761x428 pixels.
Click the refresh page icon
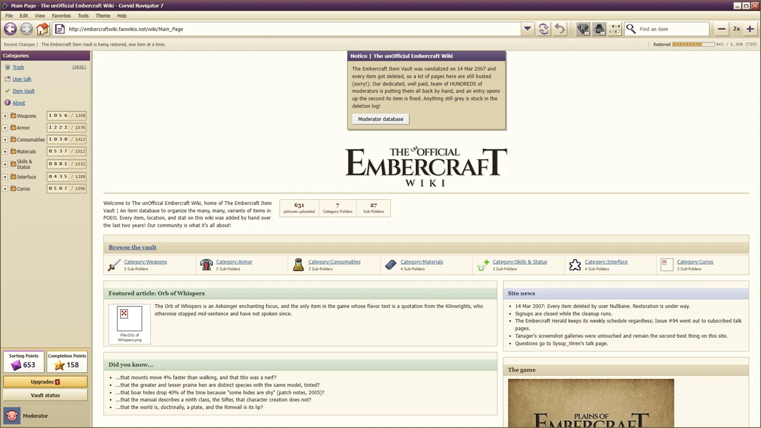pos(543,29)
